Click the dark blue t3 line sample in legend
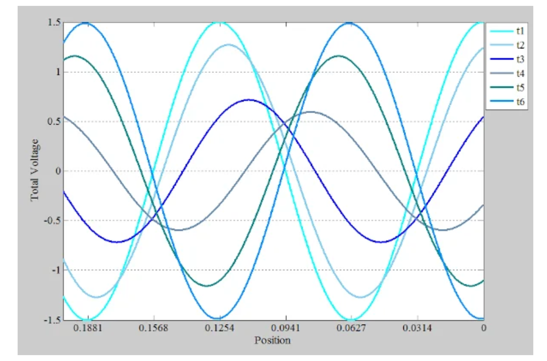Viewport: 547px width, 361px height. (x=502, y=60)
